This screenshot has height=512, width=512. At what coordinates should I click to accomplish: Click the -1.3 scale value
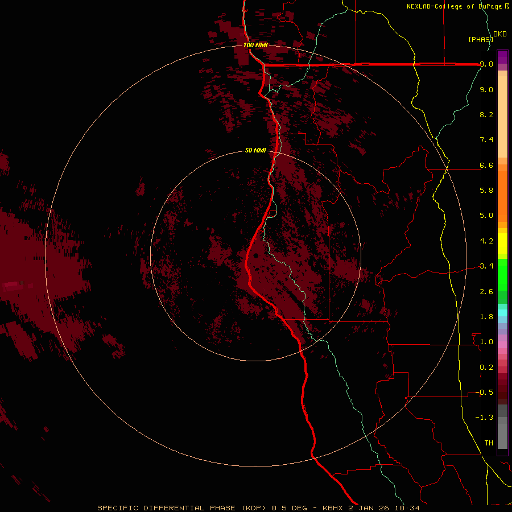click(484, 418)
